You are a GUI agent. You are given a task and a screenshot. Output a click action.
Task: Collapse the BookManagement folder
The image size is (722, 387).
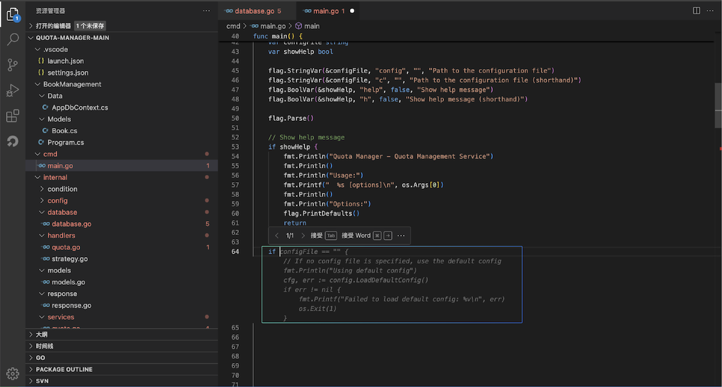click(72, 84)
